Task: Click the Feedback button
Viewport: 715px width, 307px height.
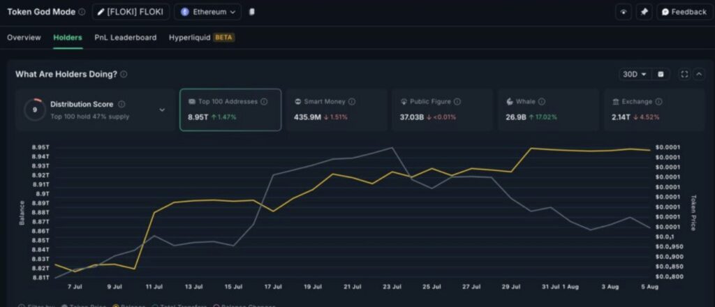Action: point(684,12)
